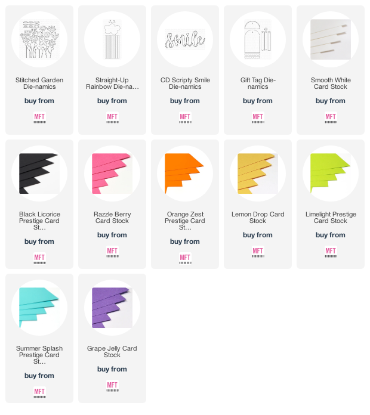Image resolution: width=370 pixels, height=415 pixels.
Task: Click the MFT logo under Smooth White Card Stock
Action: pyautogui.click(x=331, y=118)
